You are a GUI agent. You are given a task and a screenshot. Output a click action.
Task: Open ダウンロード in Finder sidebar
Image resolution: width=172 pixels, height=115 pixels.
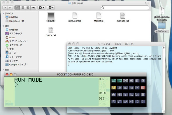(14, 45)
